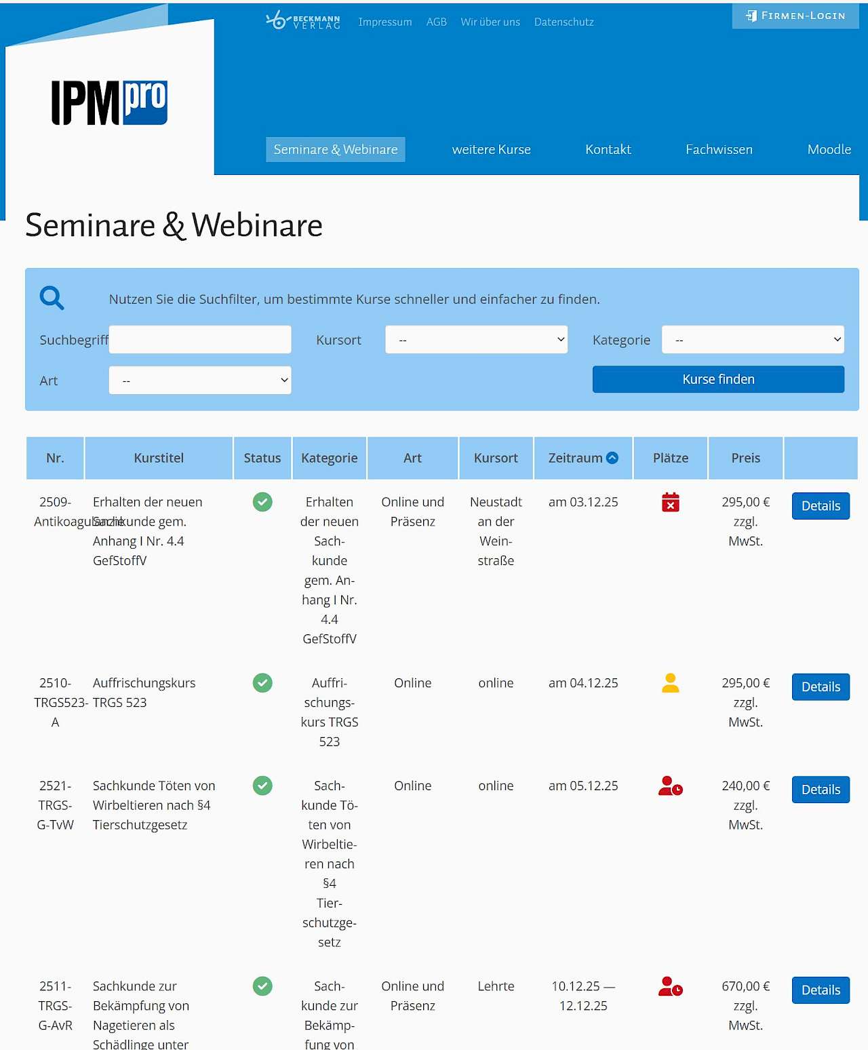This screenshot has height=1050, width=868.
Task: Click the IPM pro logo
Action: coord(109,103)
